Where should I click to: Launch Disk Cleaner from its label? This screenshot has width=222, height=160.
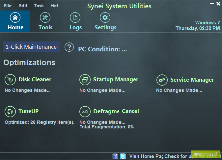point(35,79)
